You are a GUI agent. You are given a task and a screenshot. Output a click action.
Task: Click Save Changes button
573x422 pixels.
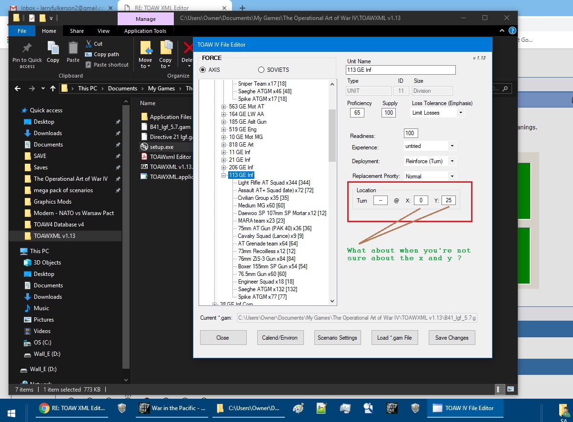452,338
